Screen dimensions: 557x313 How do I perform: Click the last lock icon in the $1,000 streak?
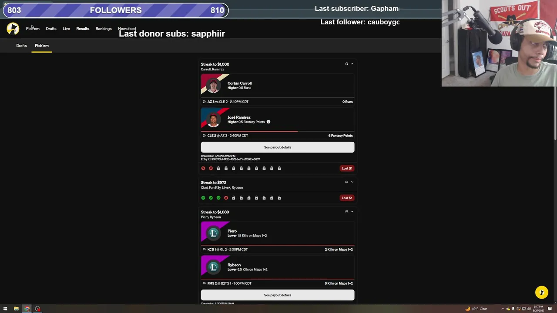pyautogui.click(x=279, y=168)
